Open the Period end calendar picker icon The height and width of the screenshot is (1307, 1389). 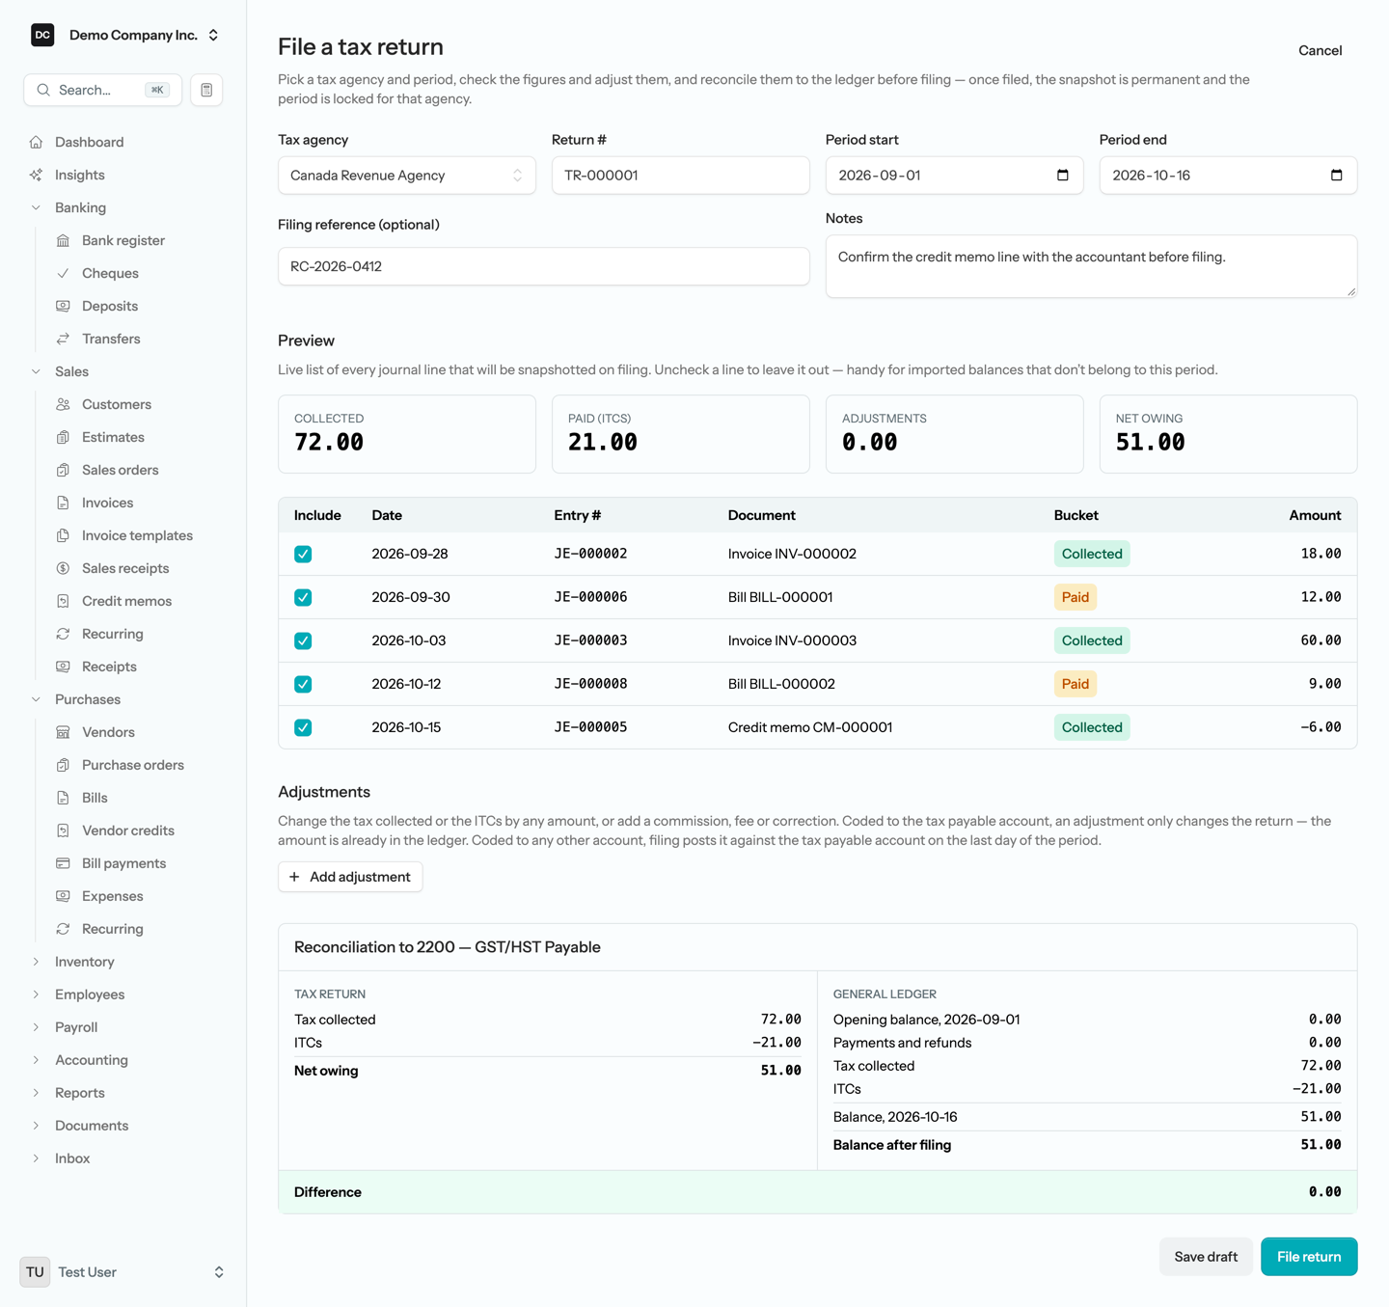(x=1337, y=176)
